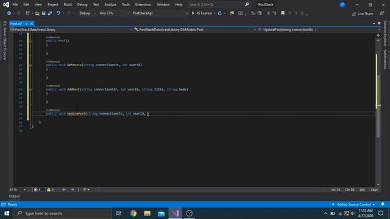Open File Explorer from the taskbar
This screenshot has height=219, width=390.
[147, 214]
